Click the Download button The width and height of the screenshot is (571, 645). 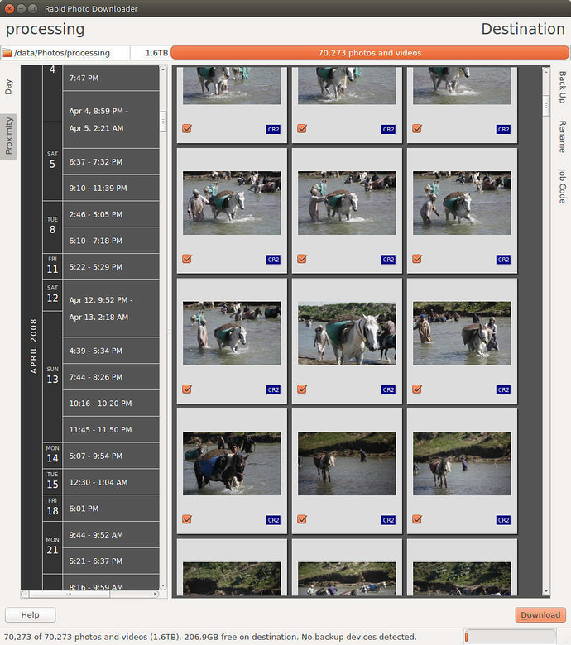tap(540, 615)
